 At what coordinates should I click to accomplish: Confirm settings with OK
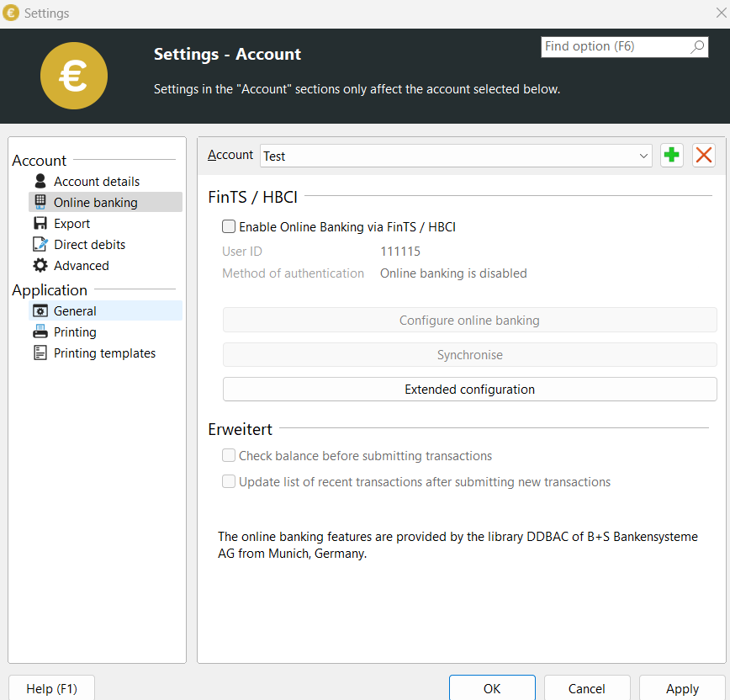(492, 688)
